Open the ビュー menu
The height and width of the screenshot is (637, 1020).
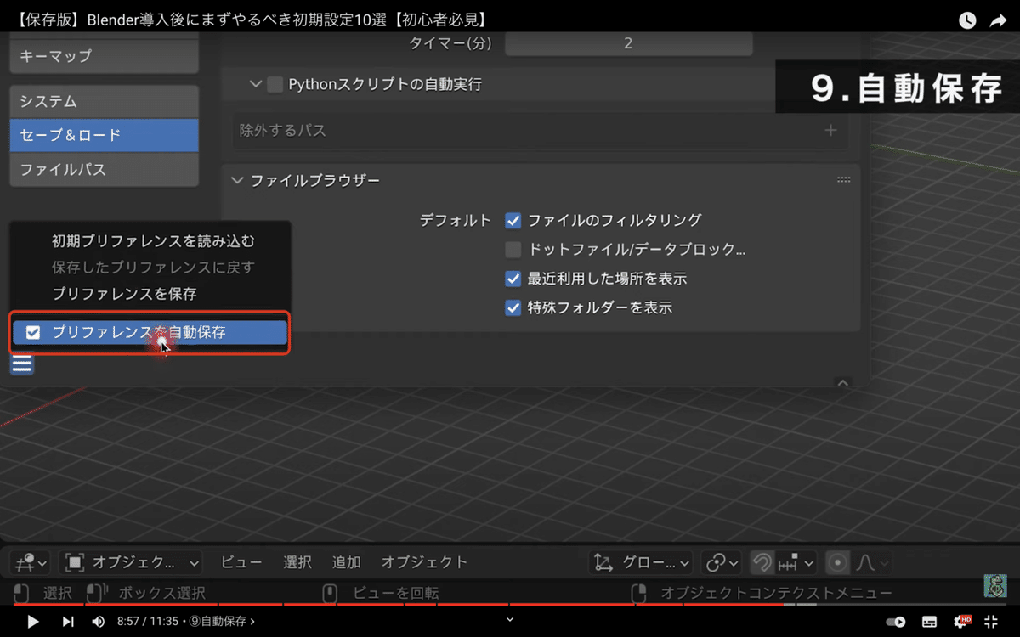tap(241, 562)
